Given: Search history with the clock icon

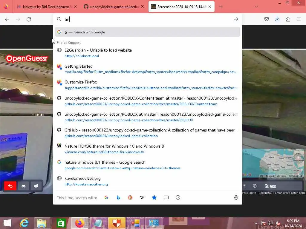Looking at the screenshot, I should pos(178,197).
